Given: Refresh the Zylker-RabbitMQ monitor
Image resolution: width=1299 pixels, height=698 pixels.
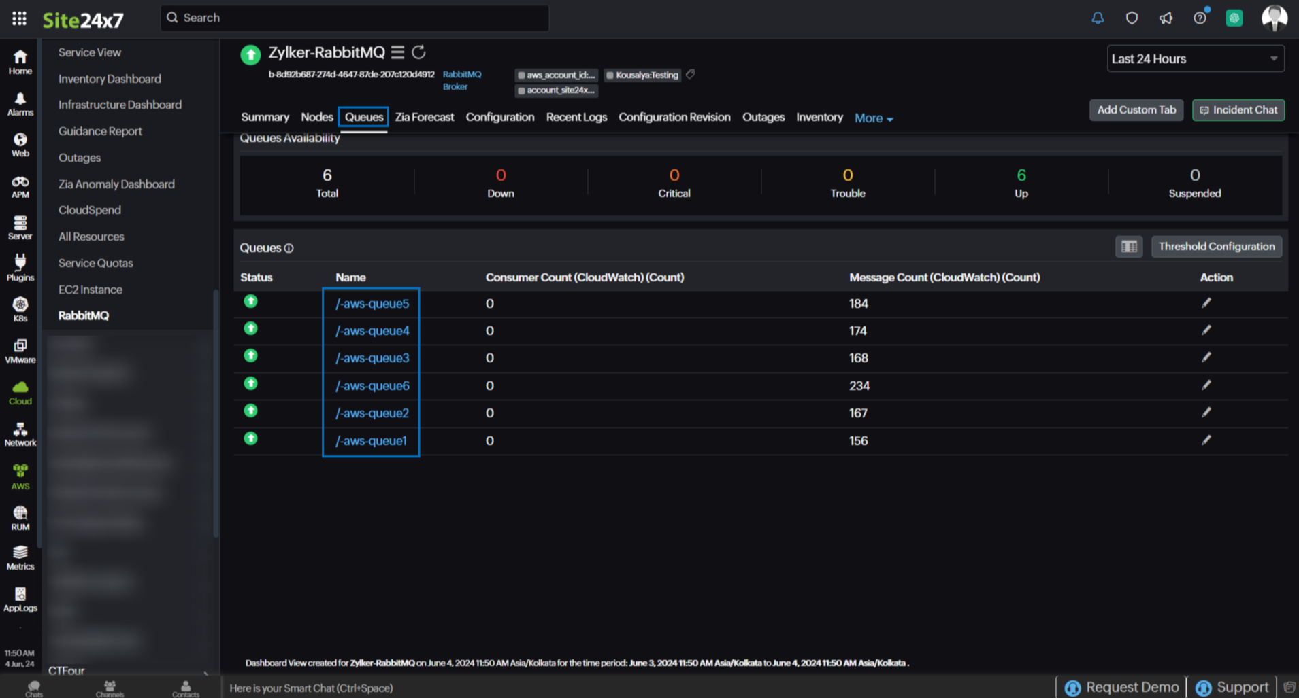Looking at the screenshot, I should 419,52.
